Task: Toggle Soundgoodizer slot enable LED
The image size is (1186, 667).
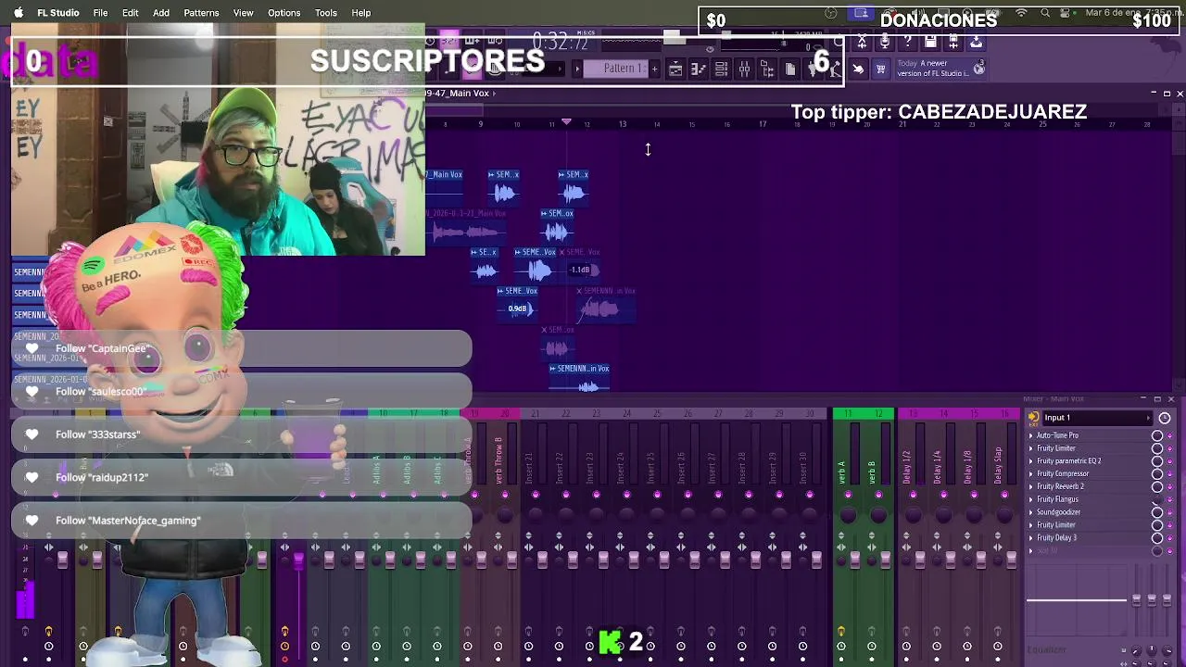Action: pos(1170,512)
